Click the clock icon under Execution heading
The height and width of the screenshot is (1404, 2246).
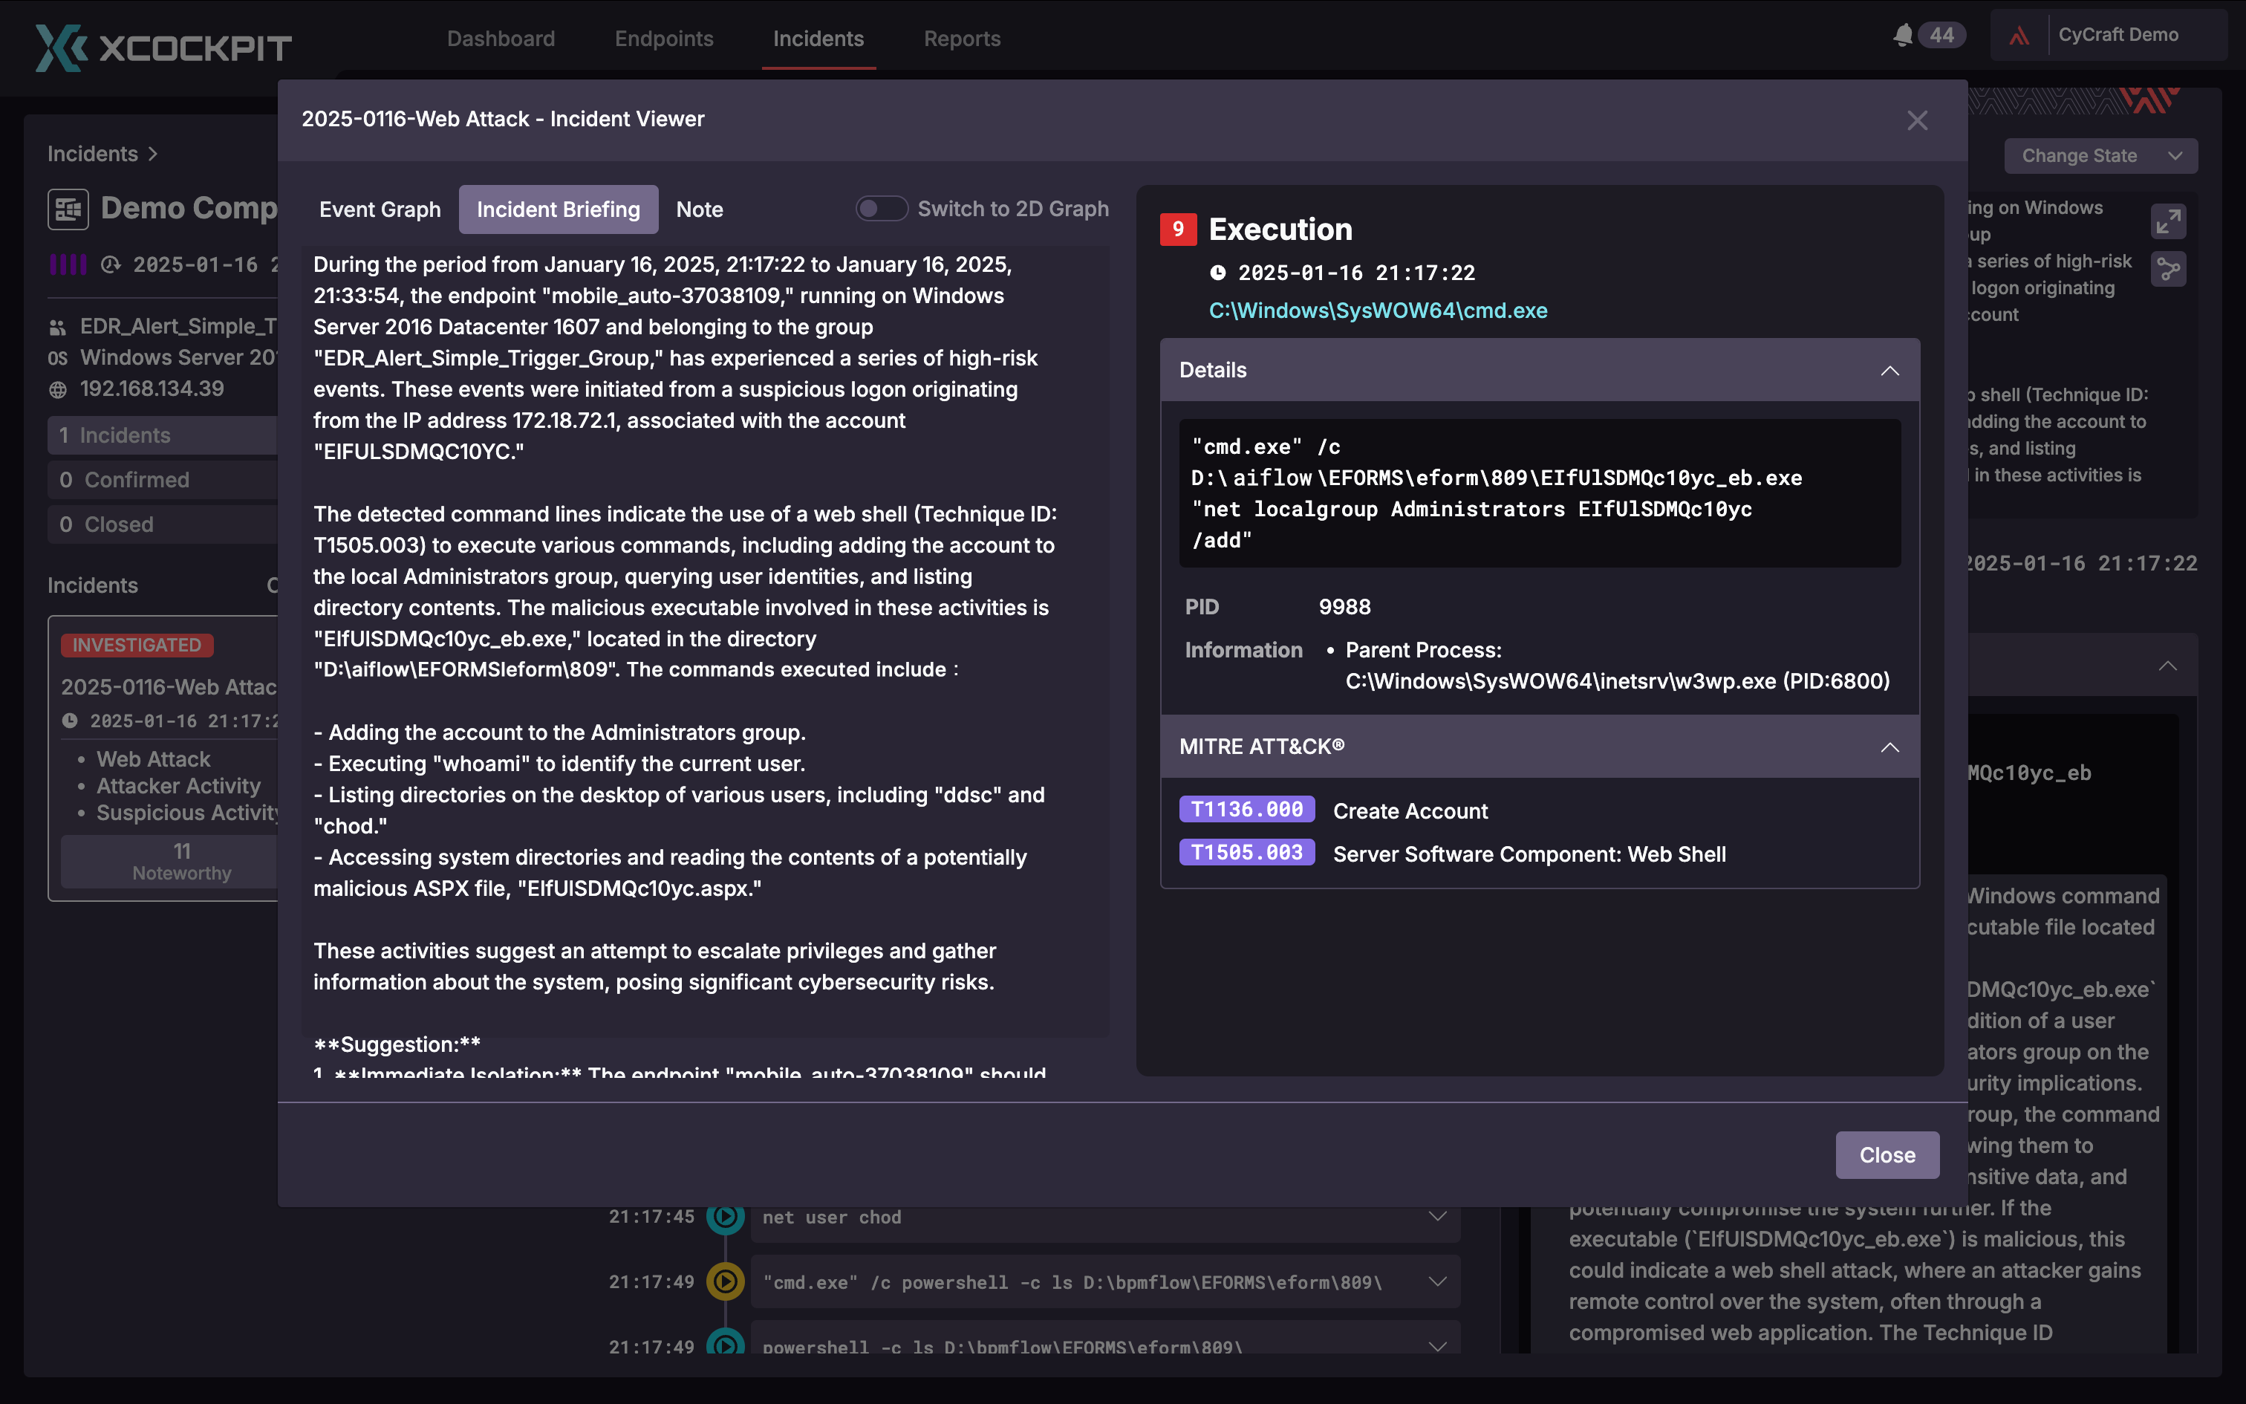coord(1219,272)
